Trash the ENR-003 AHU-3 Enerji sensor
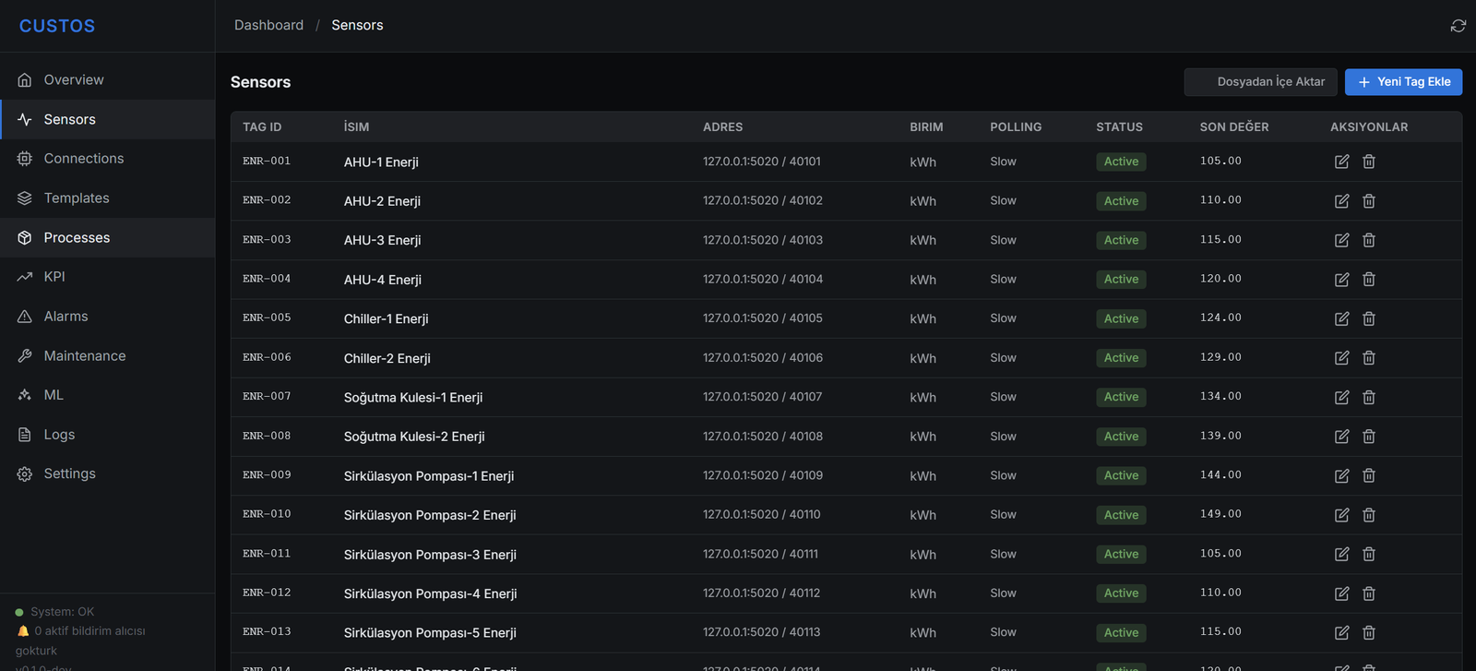This screenshot has width=1476, height=671. [1369, 240]
